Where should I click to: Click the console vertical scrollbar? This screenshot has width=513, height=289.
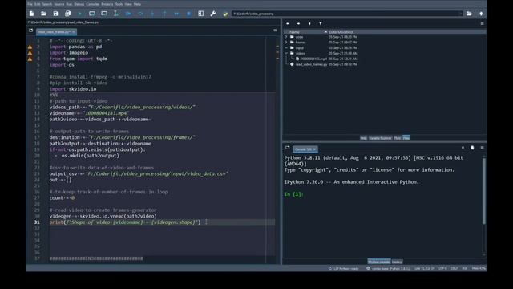[483, 191]
